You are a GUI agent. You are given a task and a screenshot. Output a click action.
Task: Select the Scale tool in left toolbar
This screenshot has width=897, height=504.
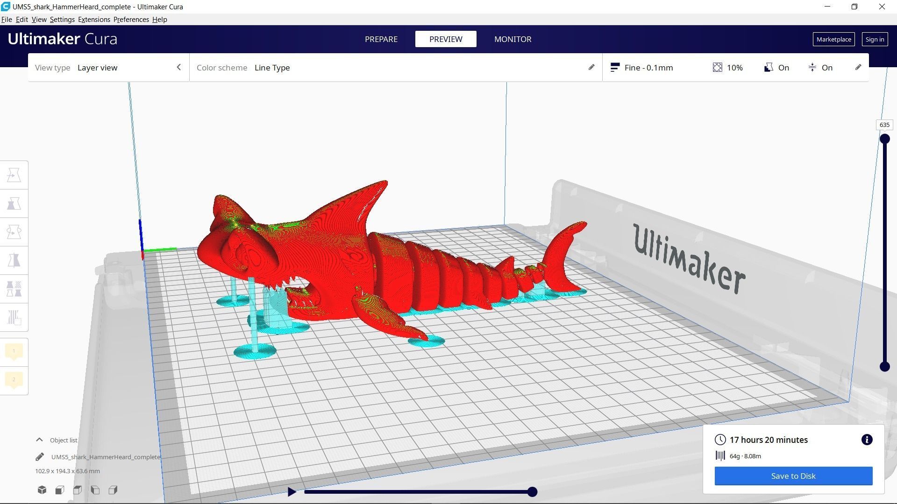tap(14, 203)
